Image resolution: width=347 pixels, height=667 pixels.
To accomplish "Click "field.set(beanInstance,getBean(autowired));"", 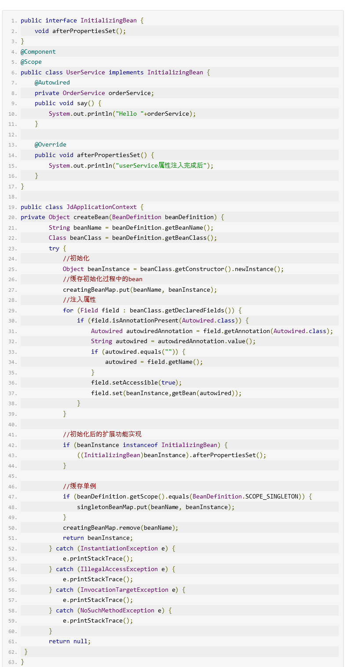I will 166,393.
